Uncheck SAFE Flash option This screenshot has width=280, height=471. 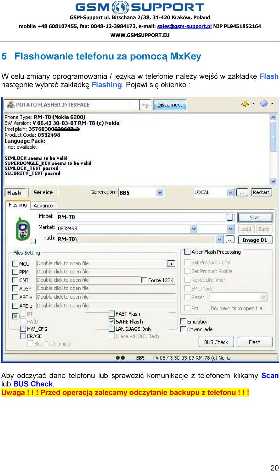coord(111,321)
